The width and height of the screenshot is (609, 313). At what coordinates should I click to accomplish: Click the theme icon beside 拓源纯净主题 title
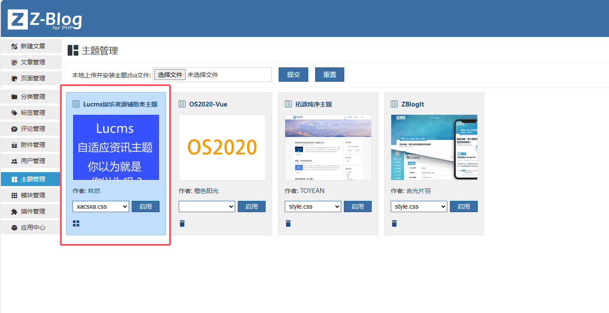click(x=288, y=104)
